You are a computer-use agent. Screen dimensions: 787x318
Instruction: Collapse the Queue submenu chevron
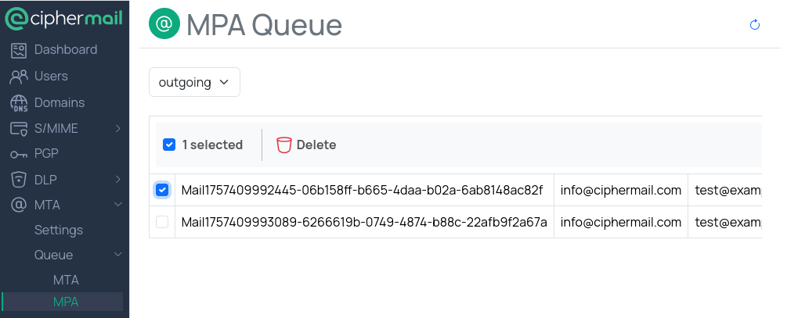(117, 255)
